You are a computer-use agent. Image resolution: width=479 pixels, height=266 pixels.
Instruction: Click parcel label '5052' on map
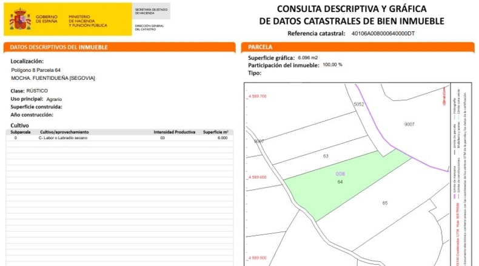coord(359,104)
